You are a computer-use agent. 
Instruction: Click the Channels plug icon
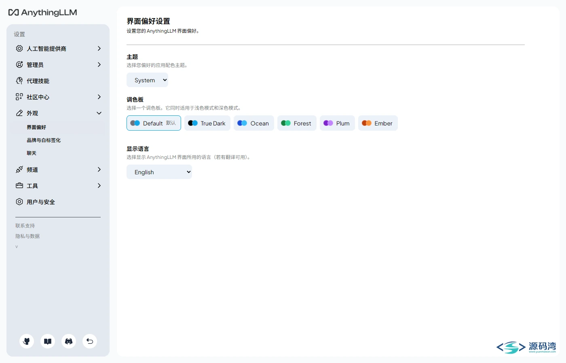19,169
